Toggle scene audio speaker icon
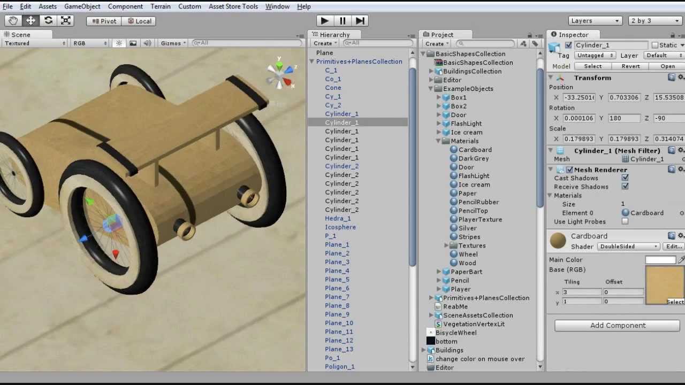Viewport: 685px width, 385px height. point(147,43)
